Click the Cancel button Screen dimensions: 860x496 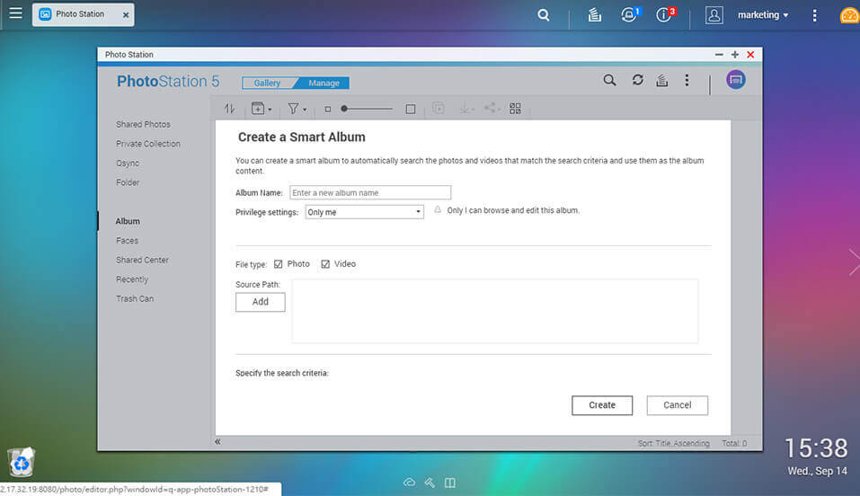coord(678,405)
